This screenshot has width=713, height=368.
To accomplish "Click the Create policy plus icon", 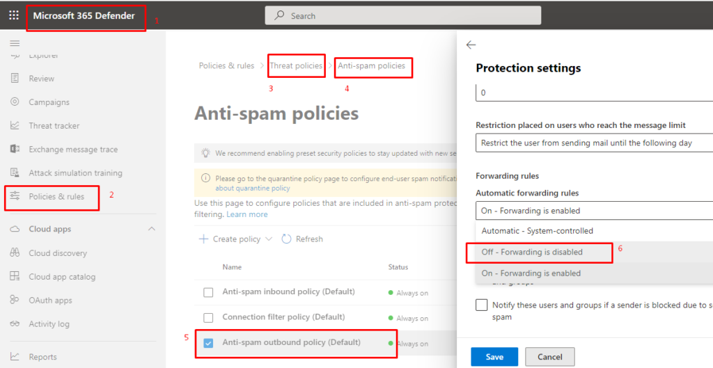I will click(204, 239).
